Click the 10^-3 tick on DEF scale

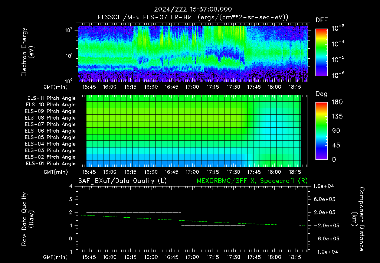338,28
